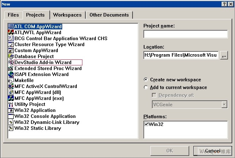Click the Location path input field
This screenshot has height=158, width=235.
pos(181,55)
